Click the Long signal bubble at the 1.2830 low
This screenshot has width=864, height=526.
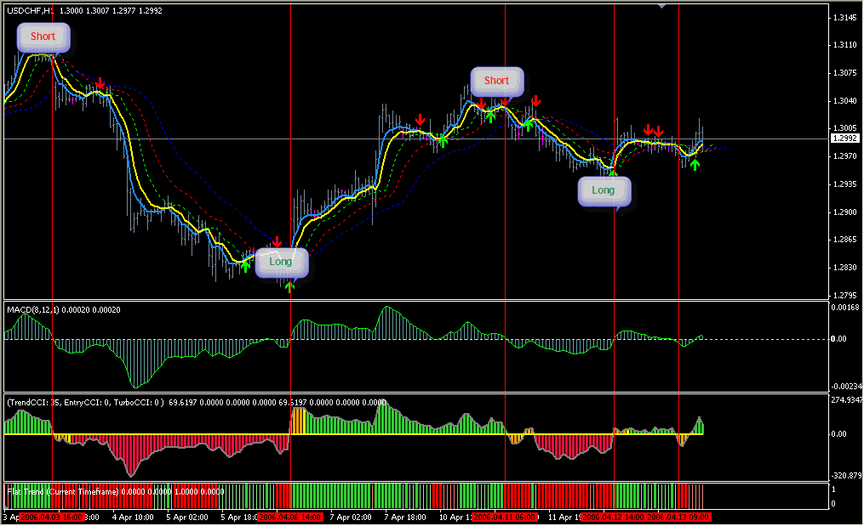(281, 262)
